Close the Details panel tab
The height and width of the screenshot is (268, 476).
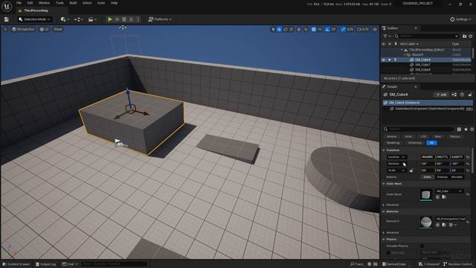pos(416,86)
